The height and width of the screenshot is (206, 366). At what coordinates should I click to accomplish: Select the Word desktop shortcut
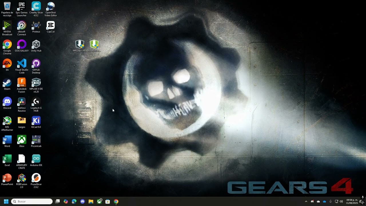[7, 141]
